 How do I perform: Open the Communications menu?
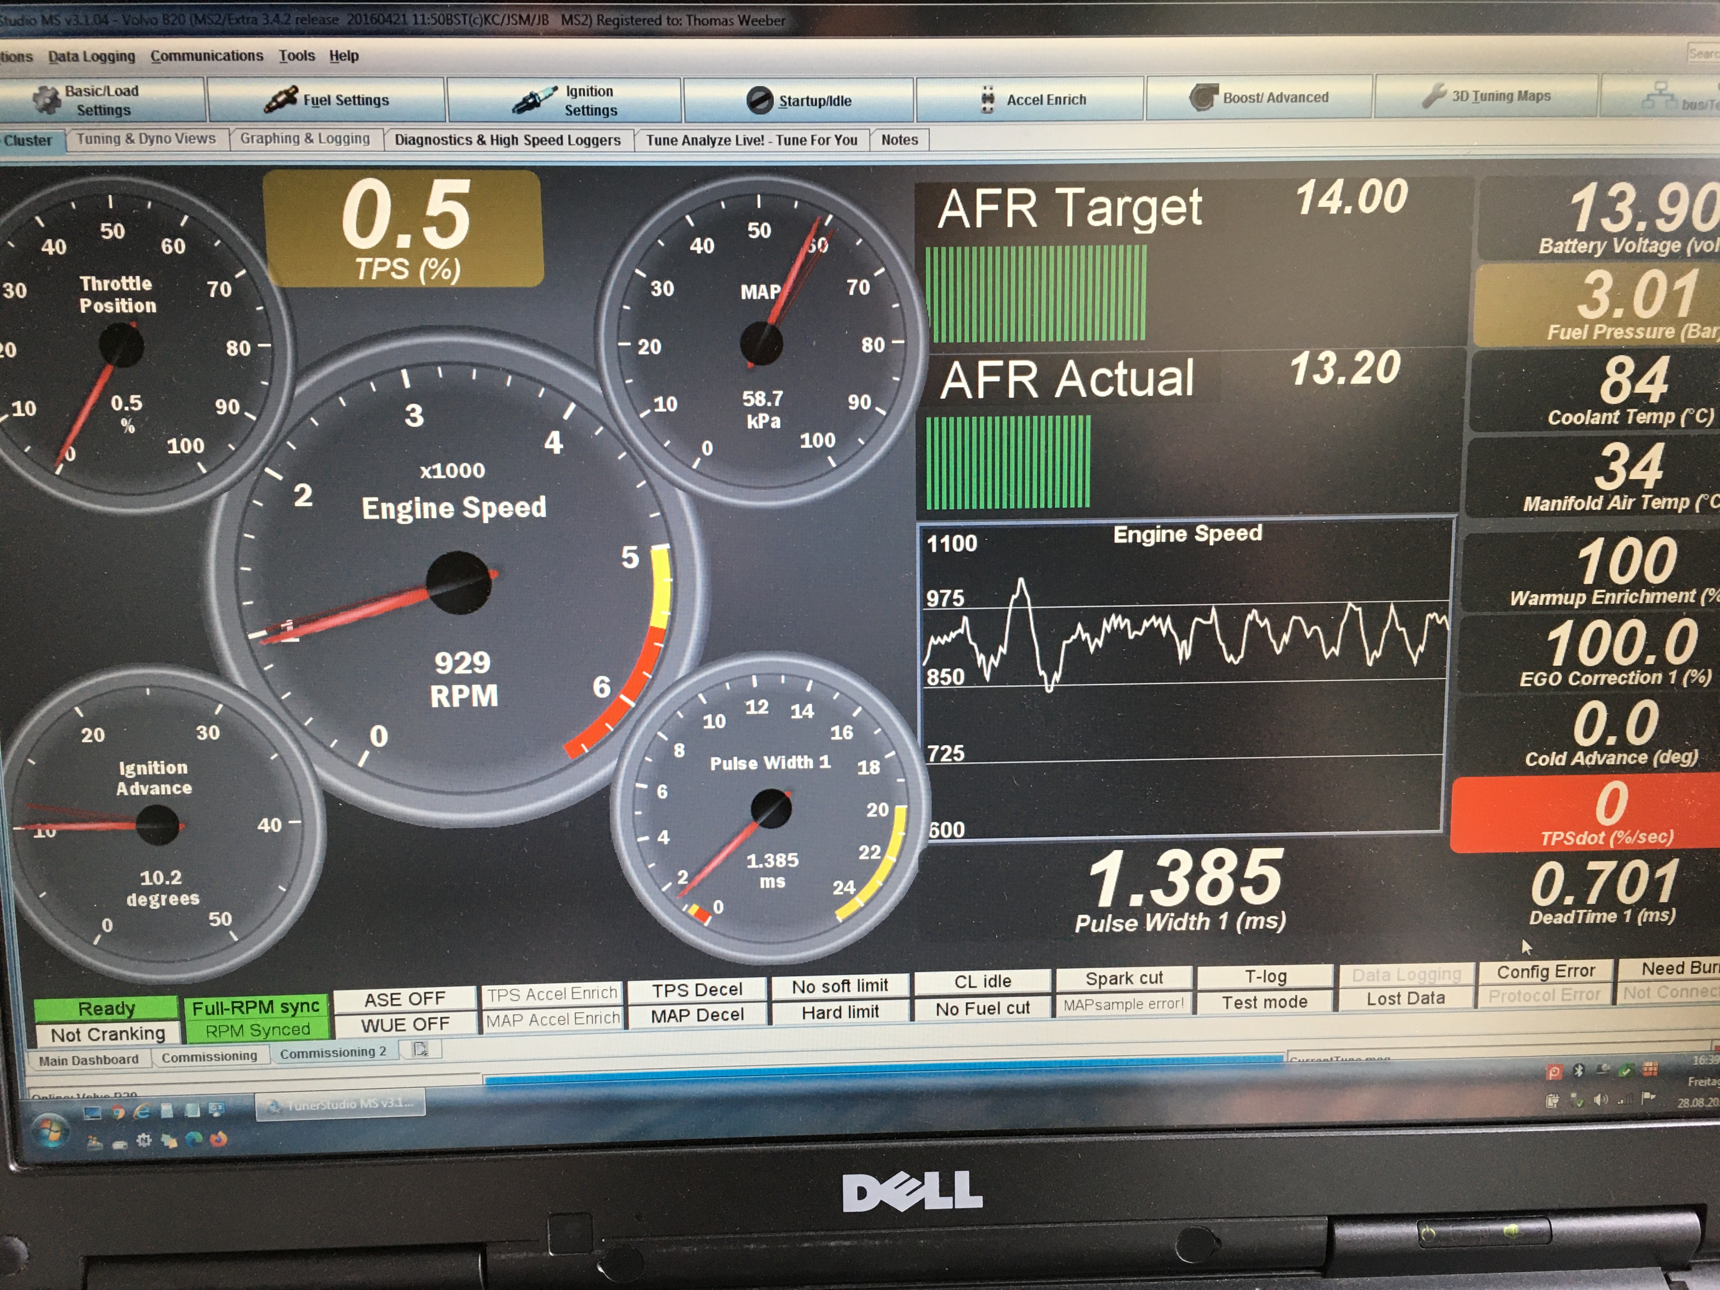(207, 56)
